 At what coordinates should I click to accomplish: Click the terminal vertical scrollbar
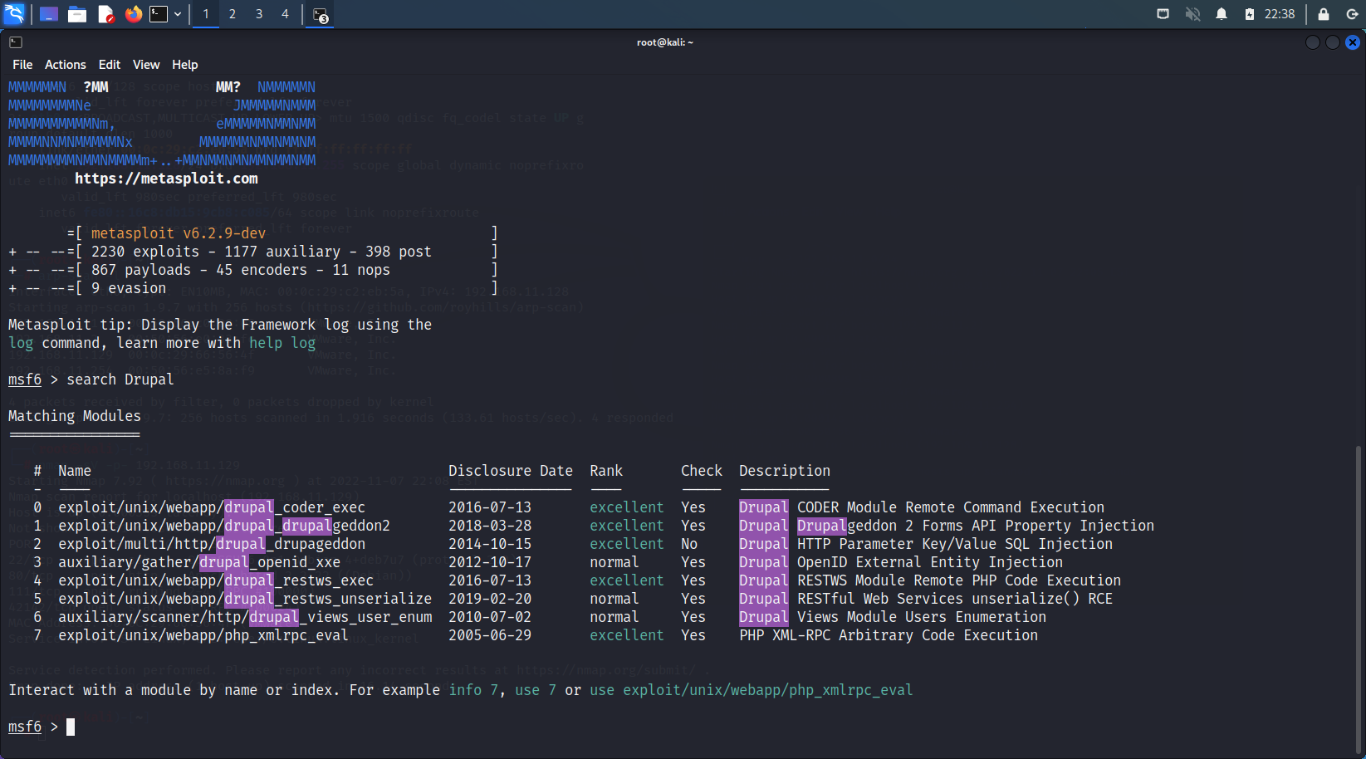[1359, 598]
